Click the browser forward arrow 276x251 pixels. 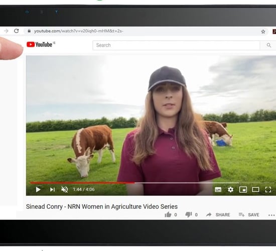(7, 31)
